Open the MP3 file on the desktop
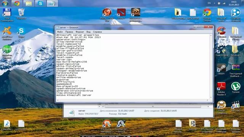This screenshot has height=137, width=244. [x=7, y=125]
